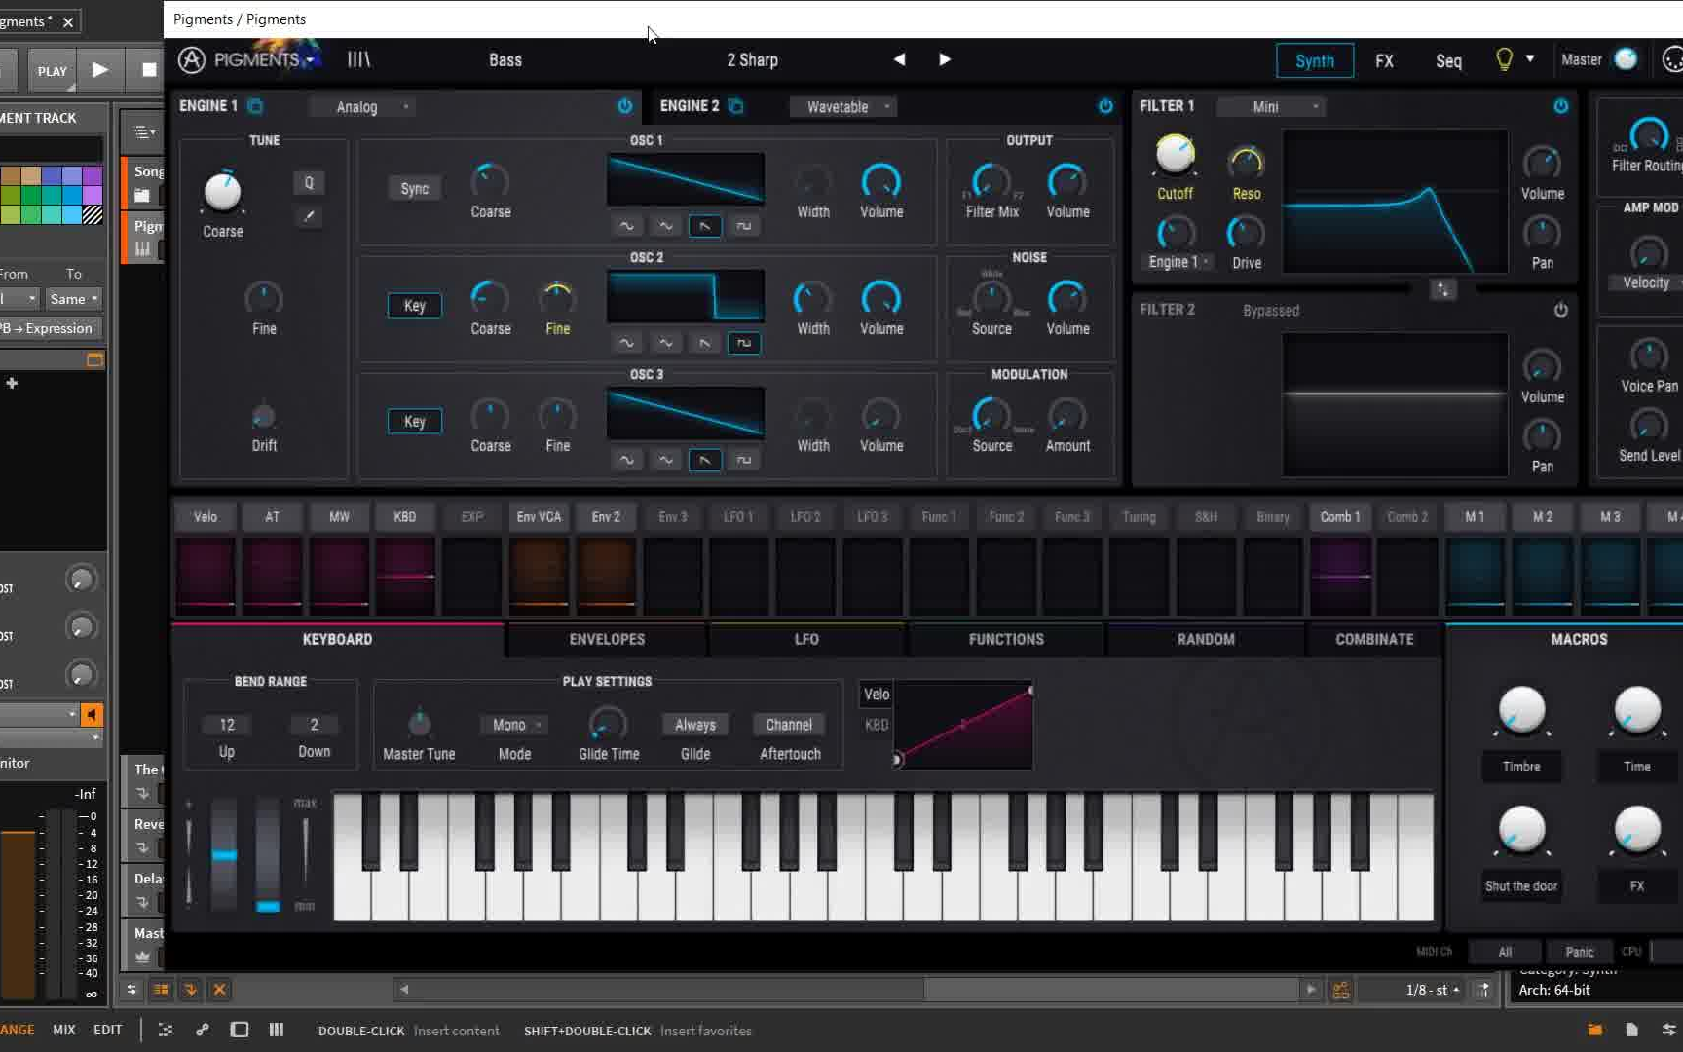Open the dropdown arrow next to lightbulb
Screen dimensions: 1683x1052
[x=1530, y=58]
